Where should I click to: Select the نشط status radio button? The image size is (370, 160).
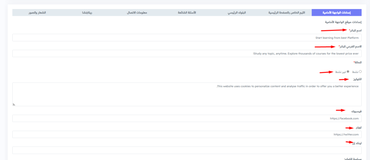point(360,72)
